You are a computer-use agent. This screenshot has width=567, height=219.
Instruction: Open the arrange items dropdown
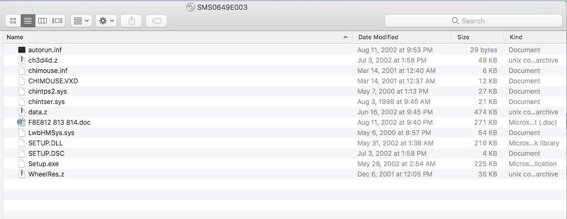coord(81,21)
